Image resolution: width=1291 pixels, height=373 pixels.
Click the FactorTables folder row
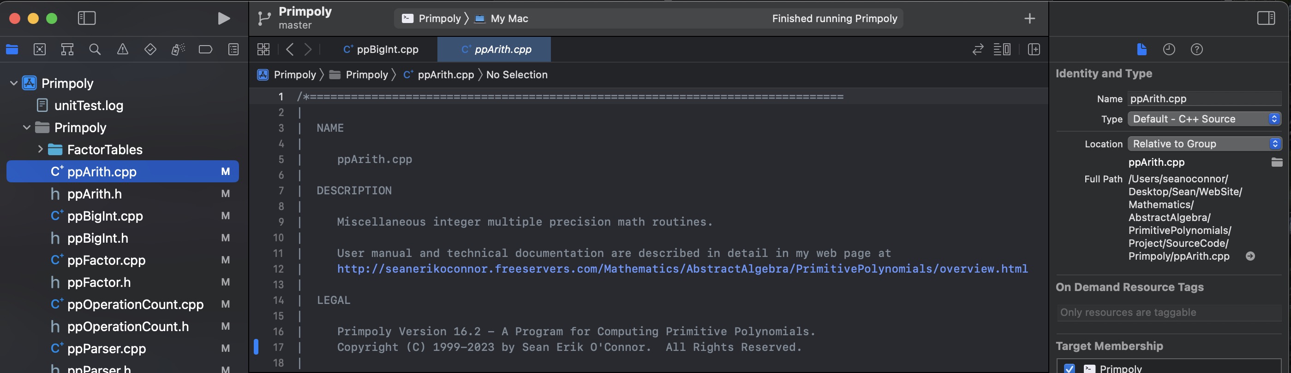tap(122, 150)
